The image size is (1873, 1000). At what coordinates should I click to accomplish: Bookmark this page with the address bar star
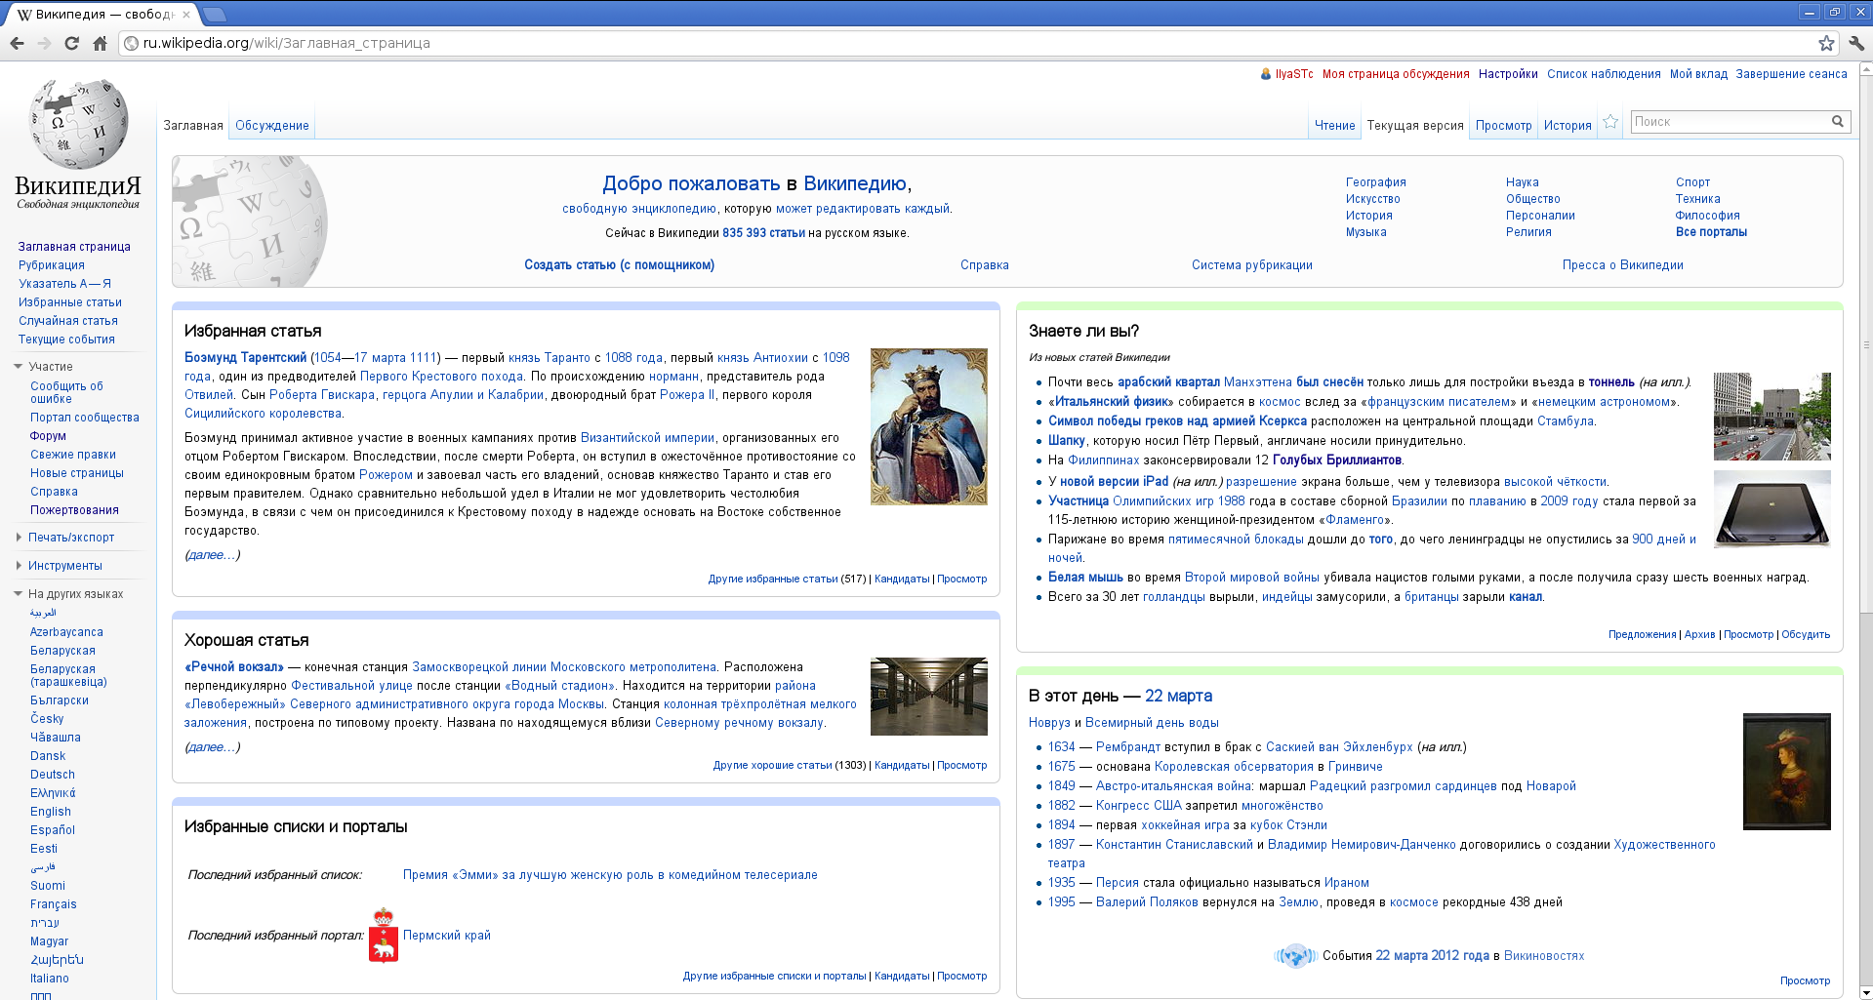(x=1826, y=43)
